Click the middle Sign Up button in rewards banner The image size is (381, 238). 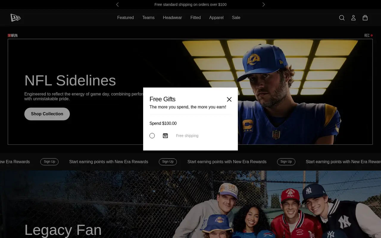(x=168, y=162)
